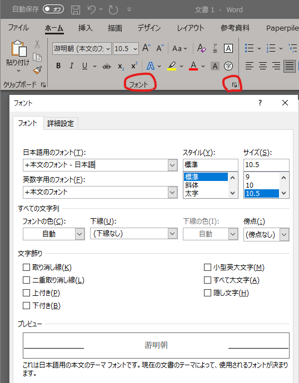Viewport: 299px width, 383px height.
Task: Check すべて大文字 checkbox
Action: pyautogui.click(x=207, y=280)
